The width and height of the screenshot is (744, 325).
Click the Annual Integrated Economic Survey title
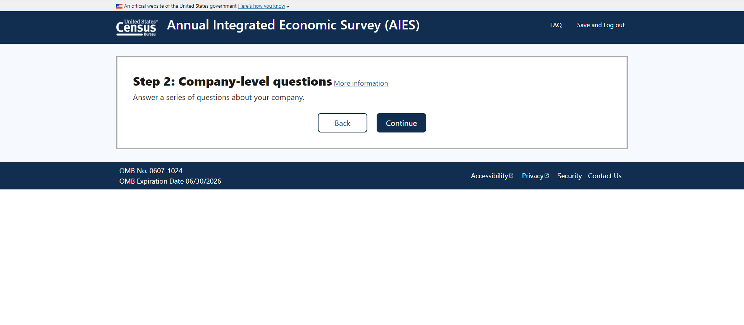(293, 25)
